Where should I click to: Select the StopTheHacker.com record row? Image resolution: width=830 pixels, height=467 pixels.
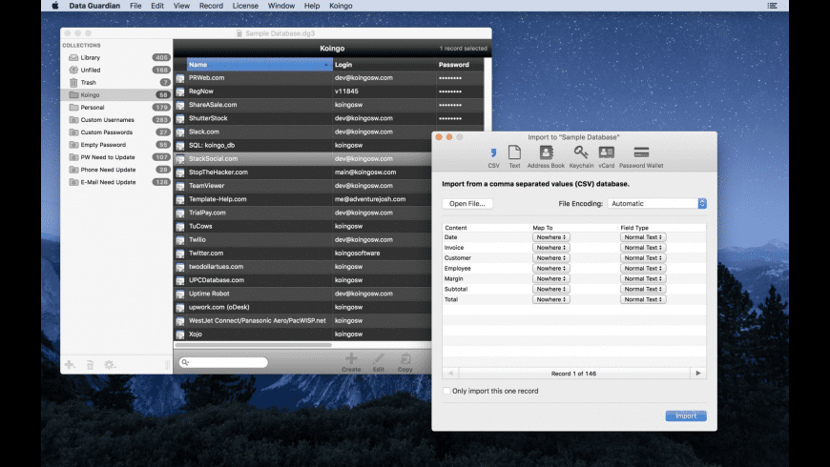(302, 173)
